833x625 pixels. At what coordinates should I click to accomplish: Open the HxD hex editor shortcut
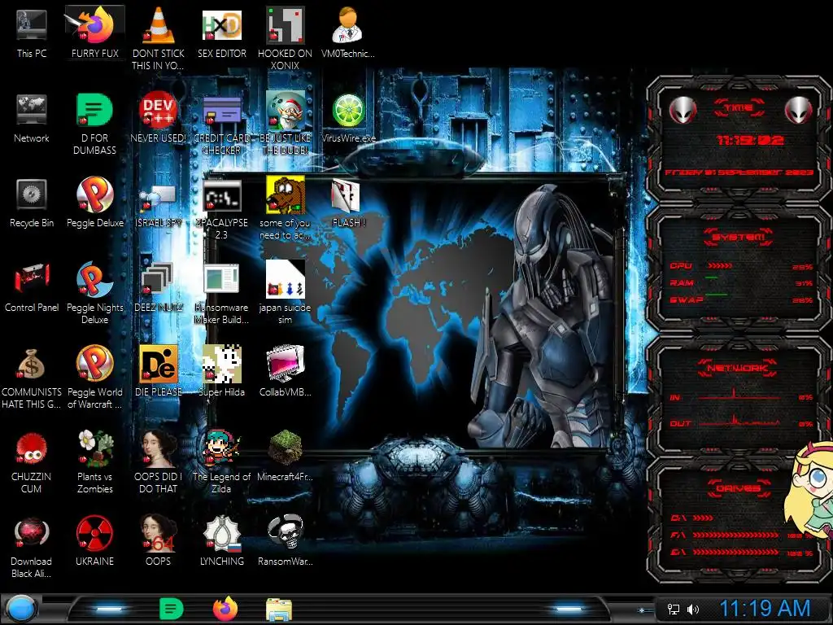point(222,25)
